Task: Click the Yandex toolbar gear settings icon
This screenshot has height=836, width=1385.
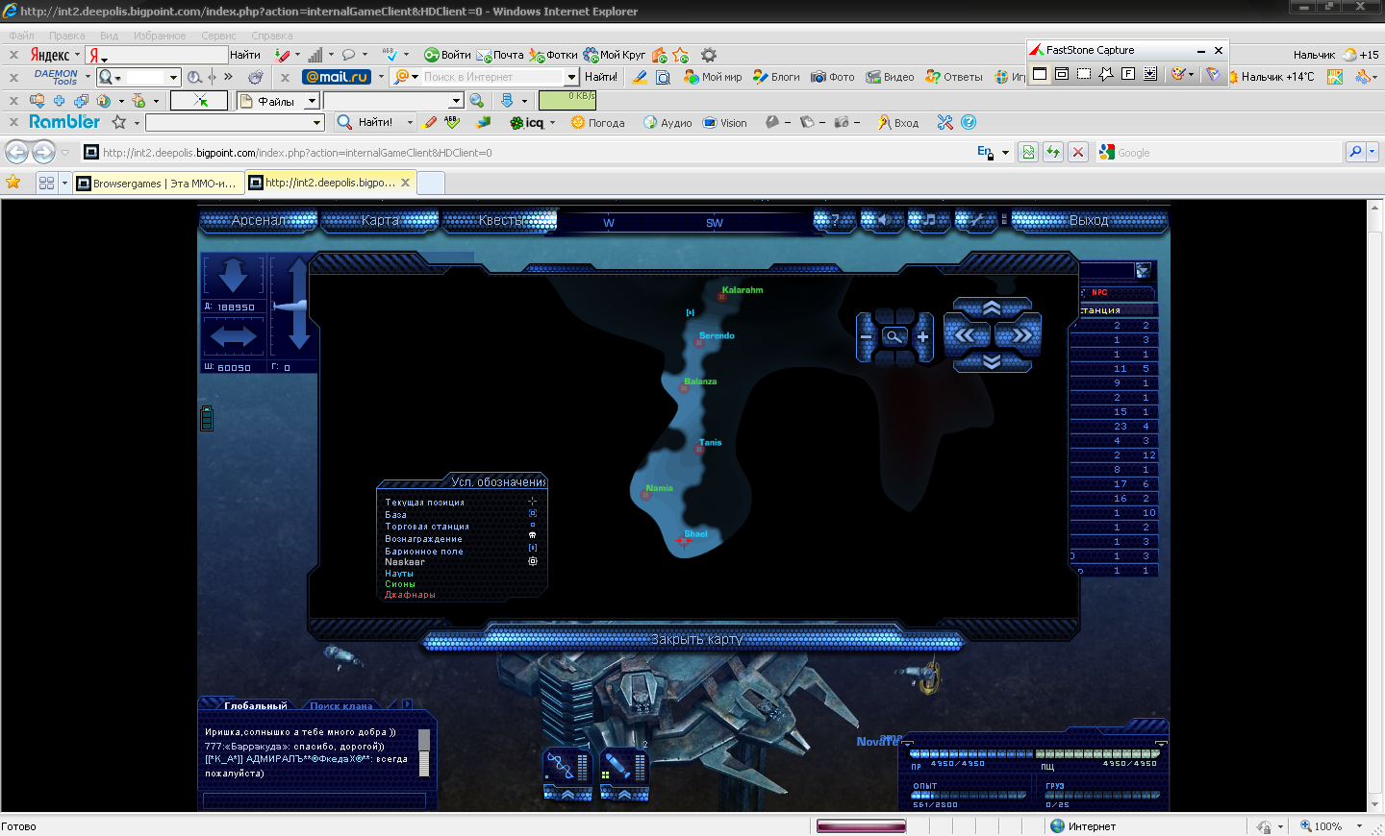Action: (709, 55)
